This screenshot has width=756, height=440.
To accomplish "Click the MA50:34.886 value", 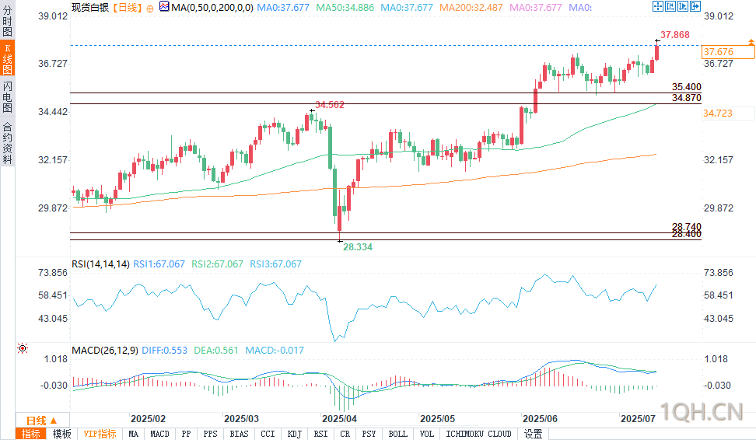I will click(345, 8).
